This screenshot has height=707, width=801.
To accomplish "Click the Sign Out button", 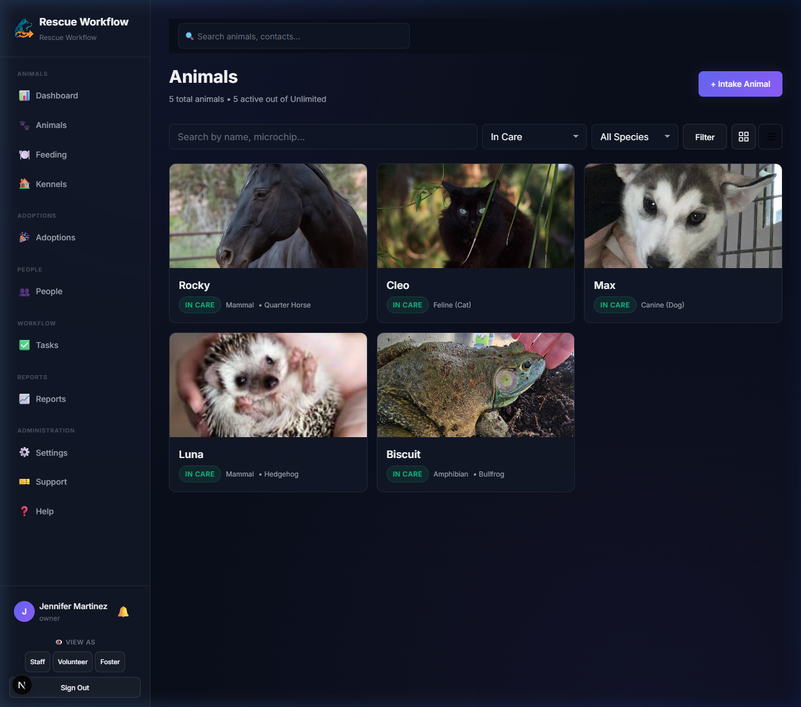I will coord(75,687).
